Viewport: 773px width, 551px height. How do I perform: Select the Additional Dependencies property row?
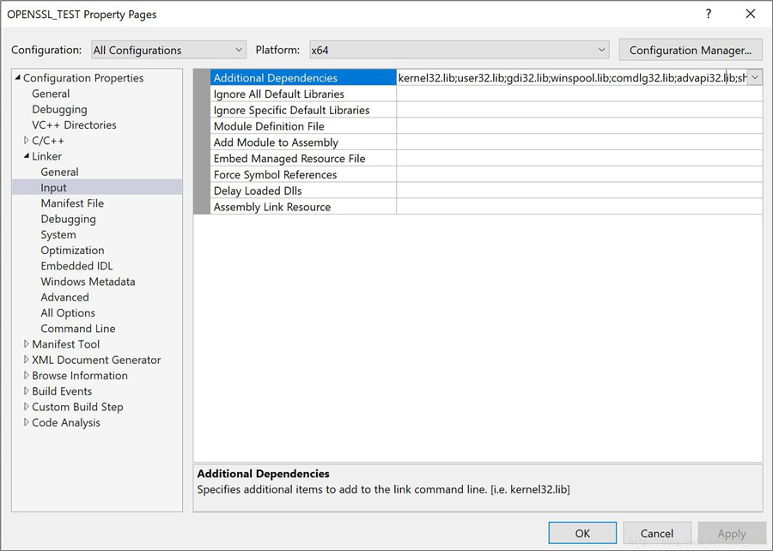(x=303, y=77)
